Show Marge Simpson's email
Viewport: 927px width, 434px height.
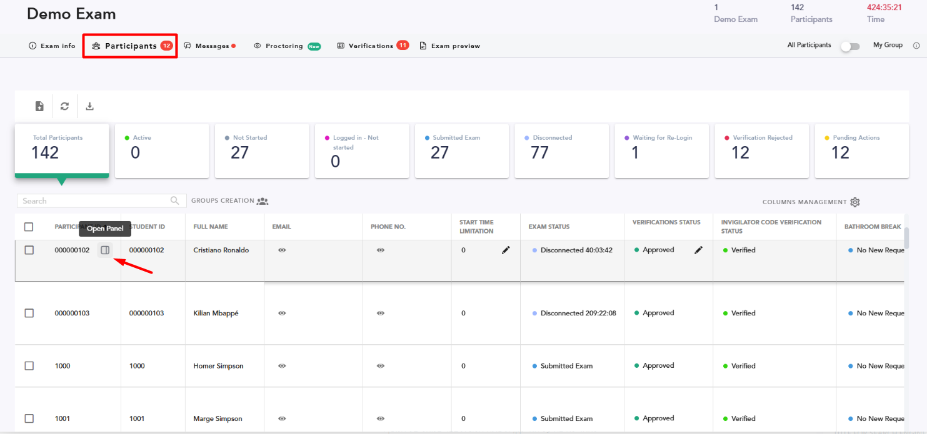pyautogui.click(x=282, y=418)
